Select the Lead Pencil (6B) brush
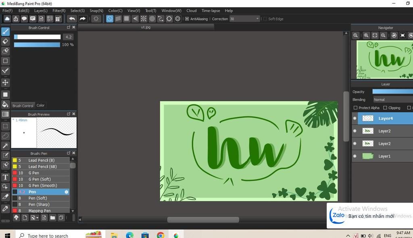Screen dimensions: 413x238 pos(41,167)
